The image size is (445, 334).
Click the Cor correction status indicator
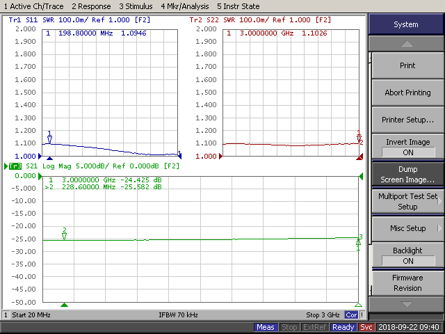point(351,315)
